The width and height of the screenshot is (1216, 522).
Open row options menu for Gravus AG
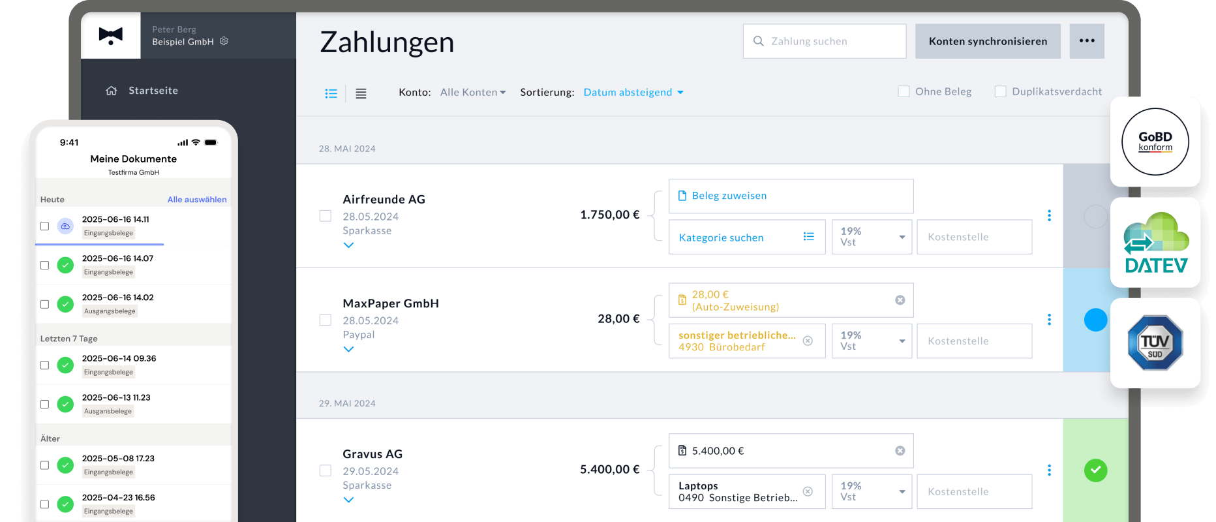click(x=1049, y=470)
